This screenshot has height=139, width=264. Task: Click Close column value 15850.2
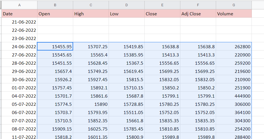(x=162, y=88)
